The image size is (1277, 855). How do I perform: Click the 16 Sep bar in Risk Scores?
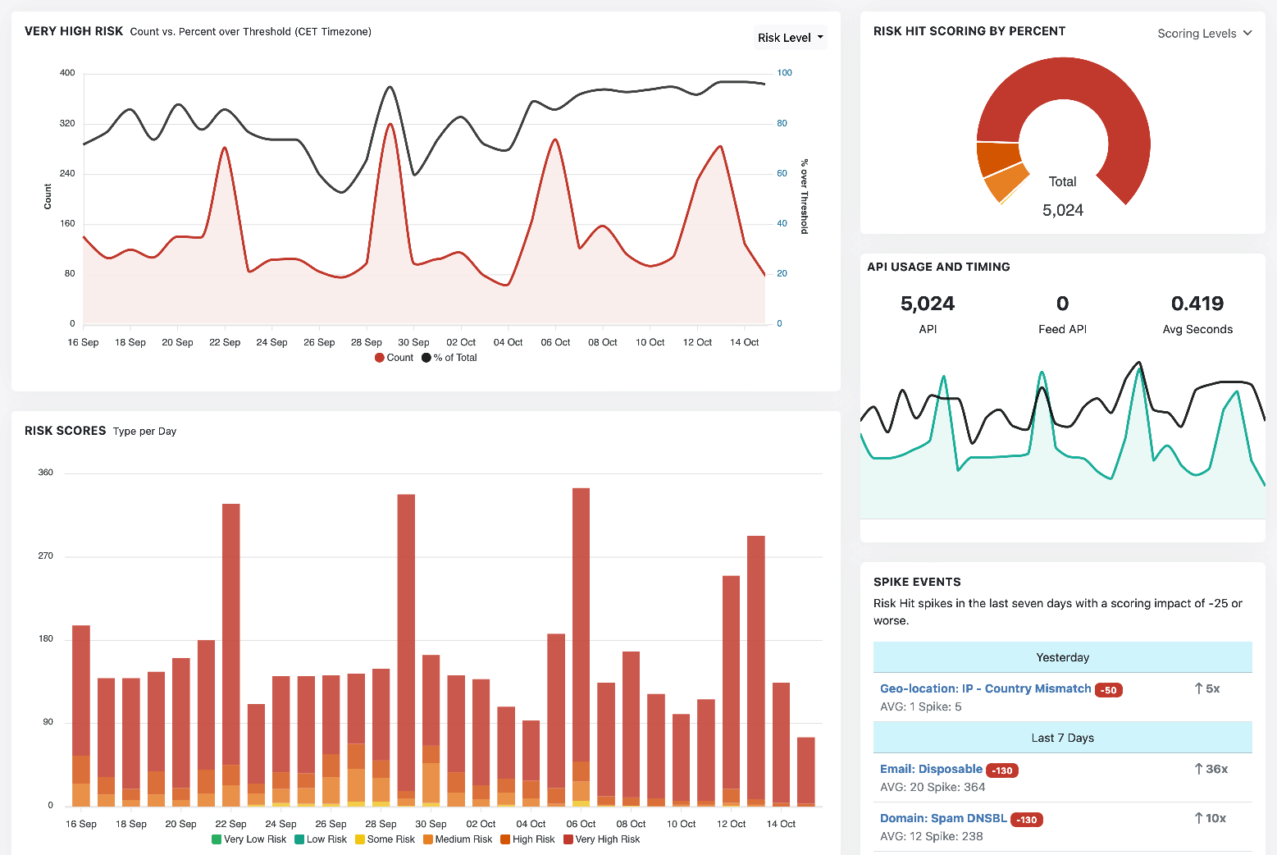pos(81,716)
